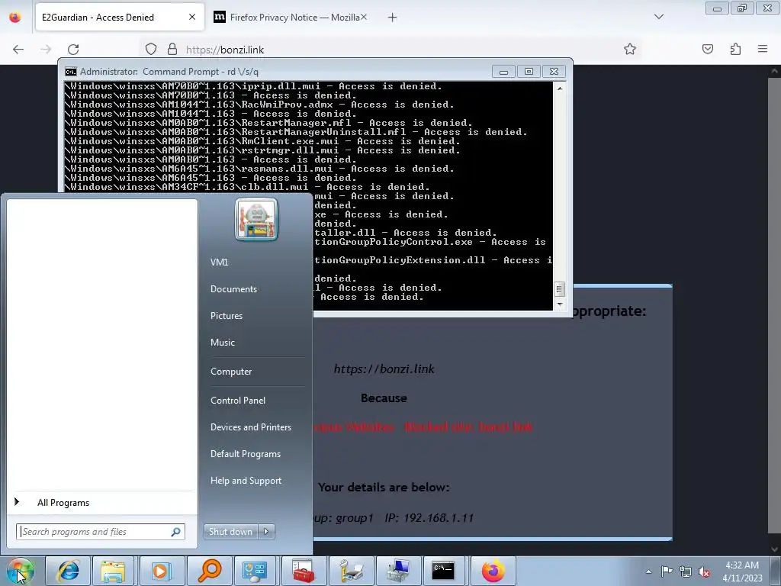Open VM1 user folder in Start menu

[219, 262]
